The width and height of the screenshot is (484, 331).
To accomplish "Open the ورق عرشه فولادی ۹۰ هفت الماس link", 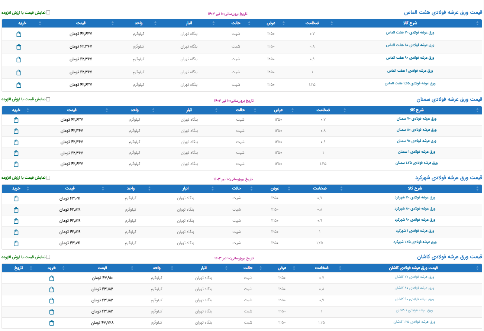I will tap(410, 58).
